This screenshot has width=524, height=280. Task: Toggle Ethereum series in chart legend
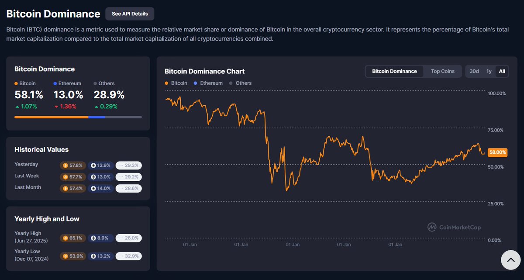[208, 83]
